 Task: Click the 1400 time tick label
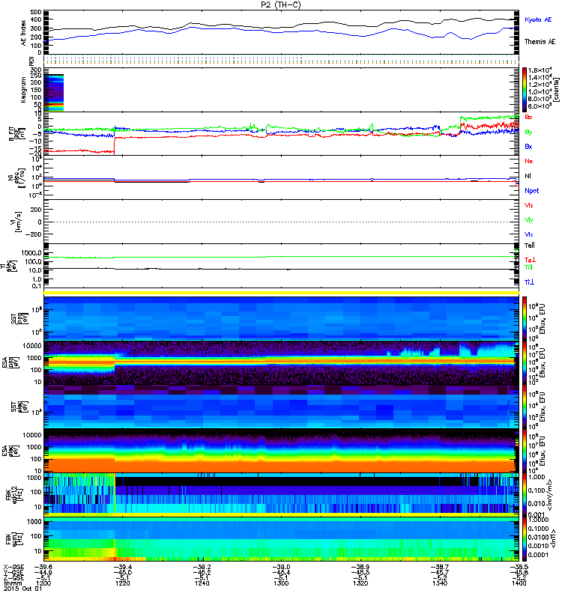[519, 583]
